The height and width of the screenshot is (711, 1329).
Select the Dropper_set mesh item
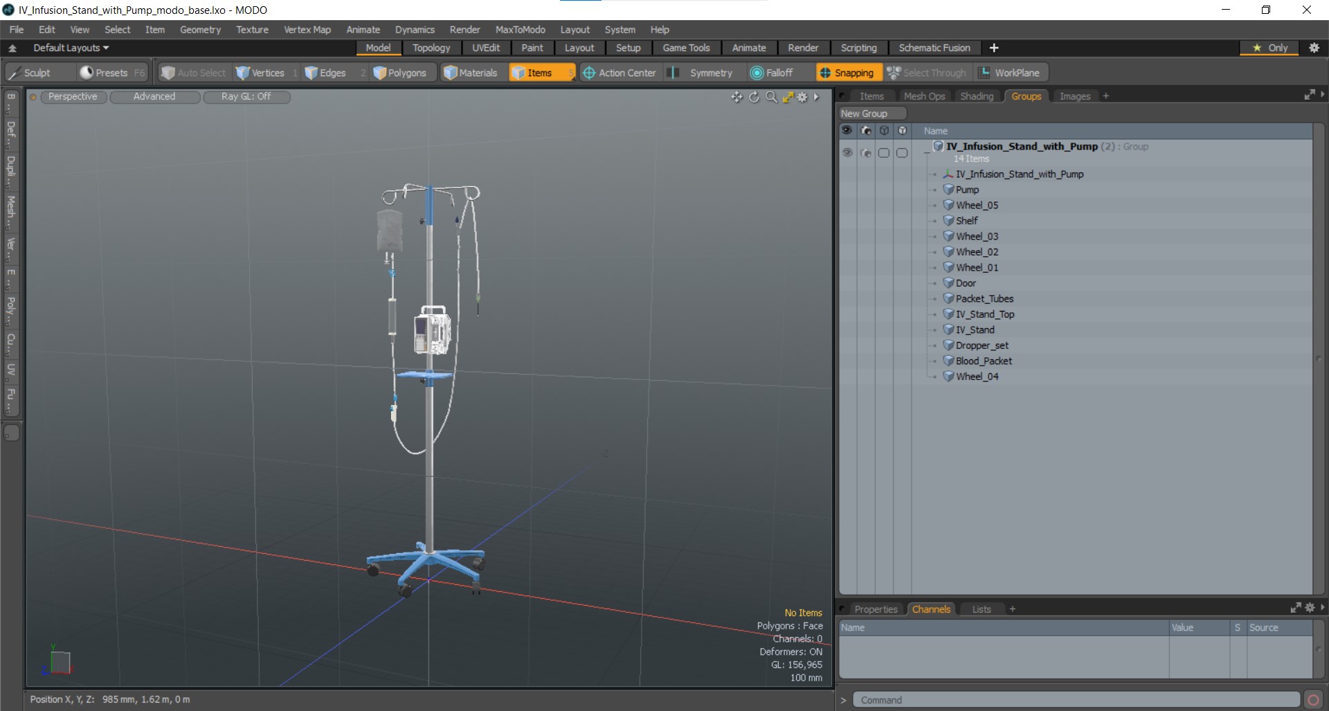[x=982, y=345]
